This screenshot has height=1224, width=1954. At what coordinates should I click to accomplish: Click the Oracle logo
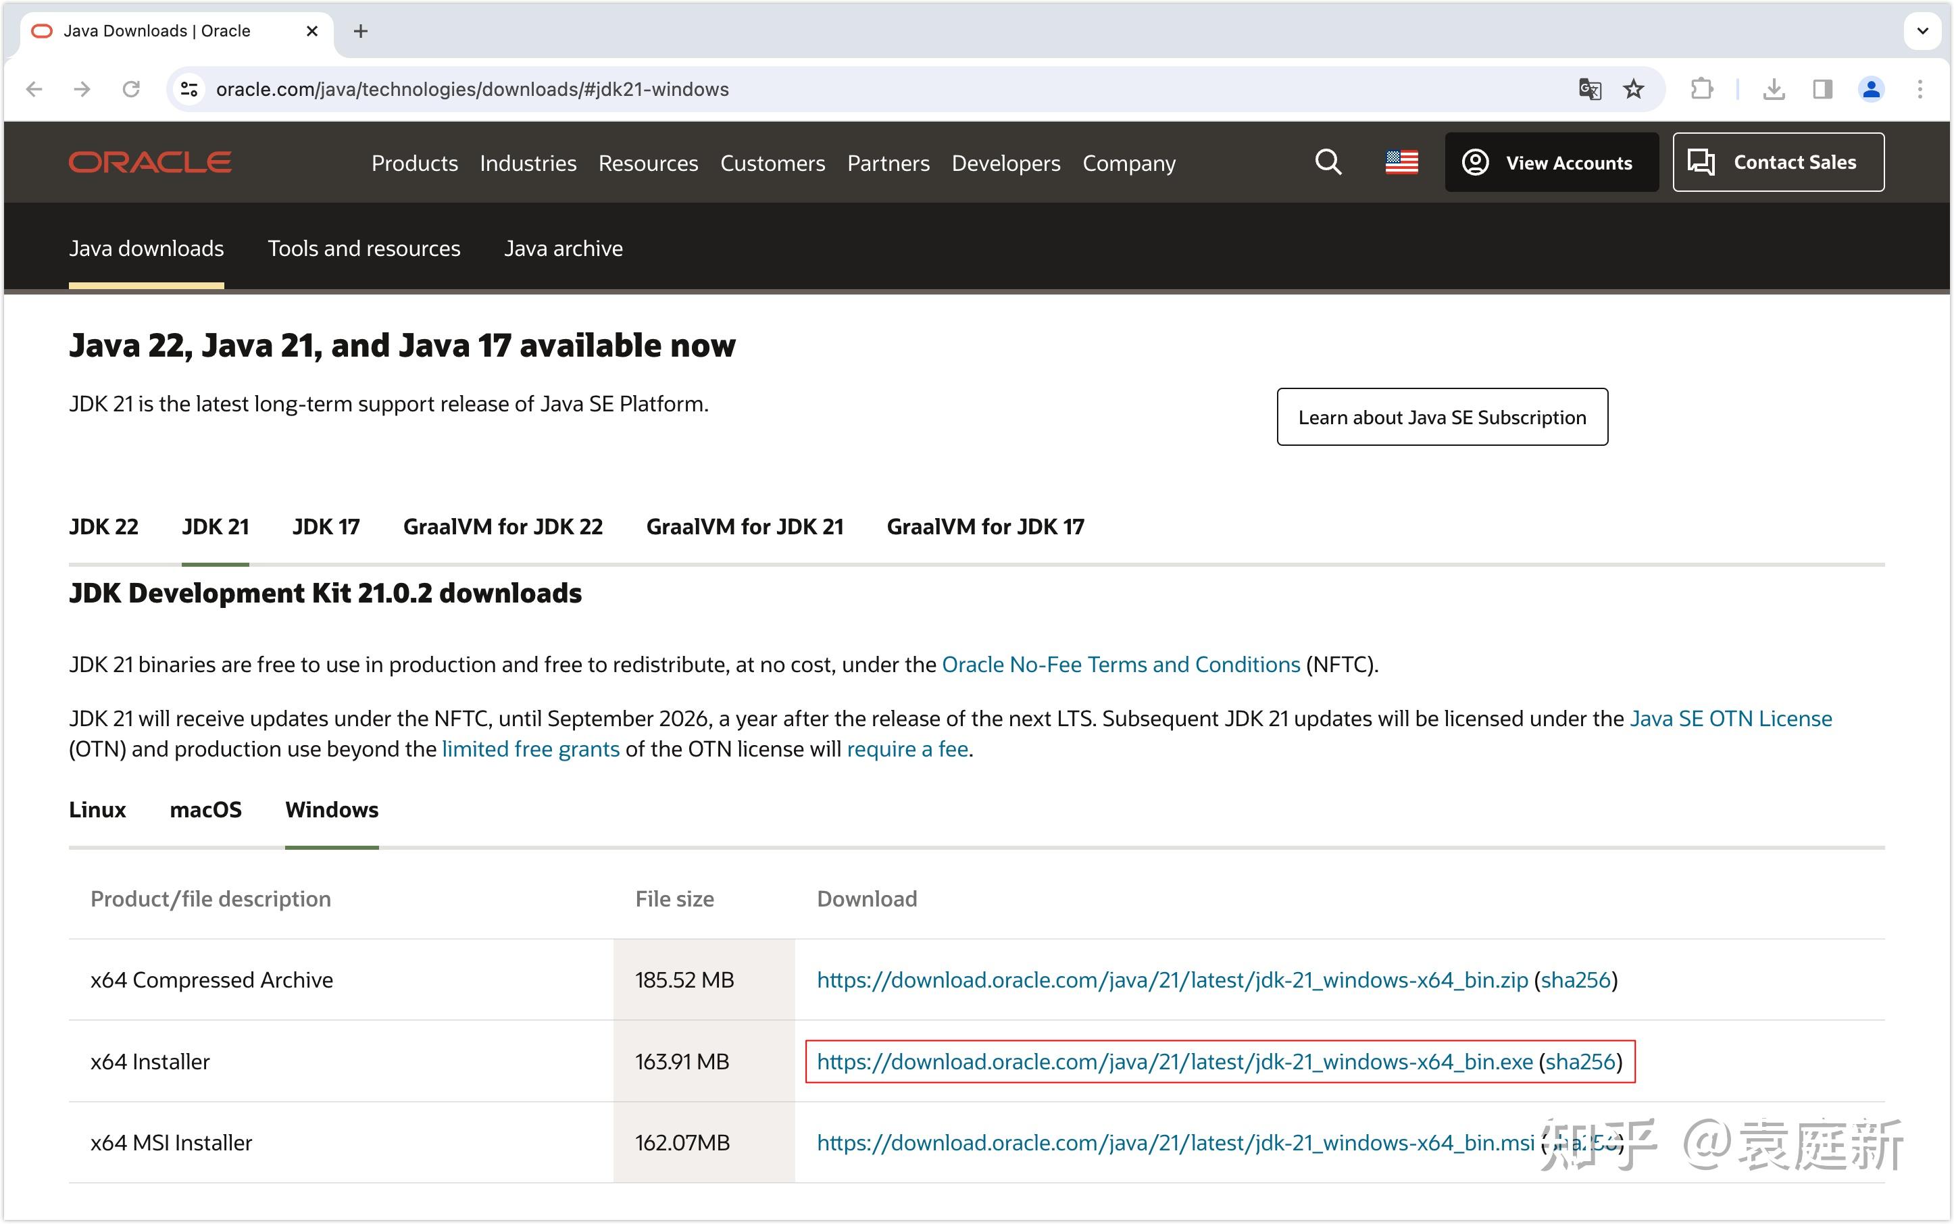point(149,162)
